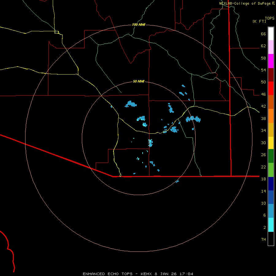Click the legend value 10
276x276 pixels.
(x=263, y=203)
